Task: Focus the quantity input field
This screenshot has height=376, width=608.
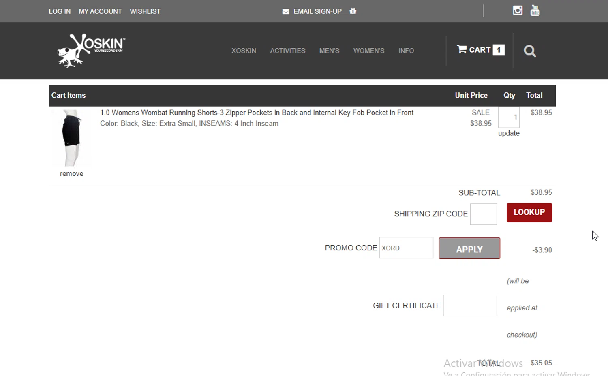Action: tap(509, 117)
